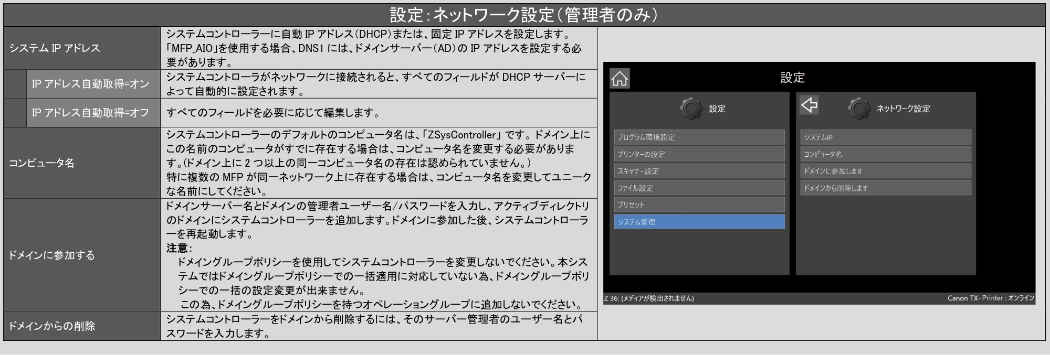Click すべてのフィールドを必要に応じて編集します text
Screen dimensions: 1050x355
click(273, 113)
